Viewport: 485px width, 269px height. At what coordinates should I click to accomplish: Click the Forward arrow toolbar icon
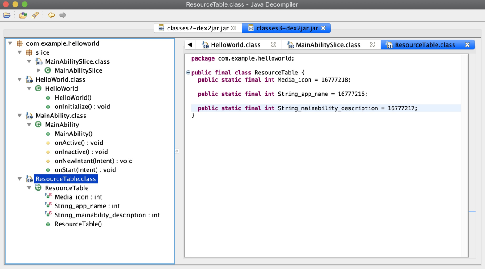63,15
